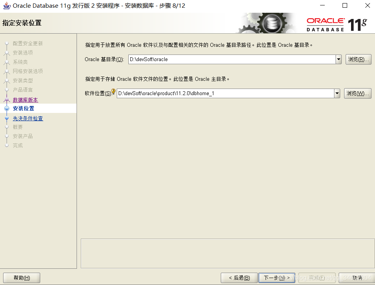The width and height of the screenshot is (375, 285).
Task: Click the 安装类型 step text
Action: [23, 80]
